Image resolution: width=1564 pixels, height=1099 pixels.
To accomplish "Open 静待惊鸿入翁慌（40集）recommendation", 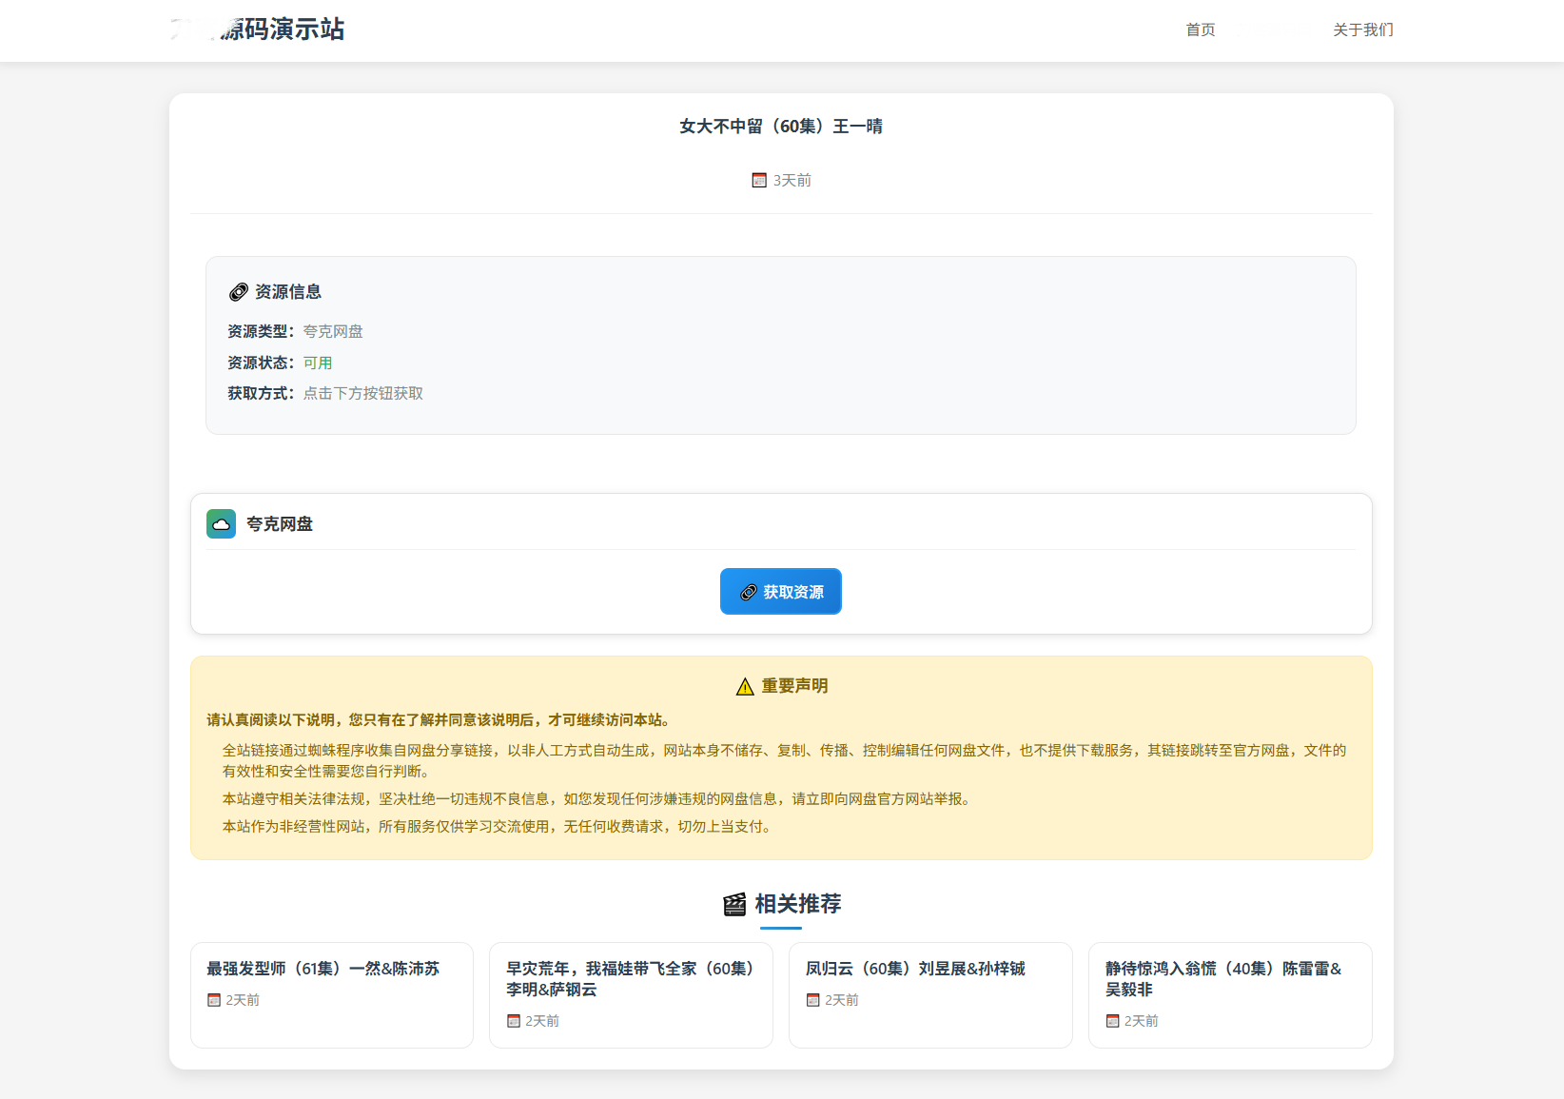I will (1222, 978).
